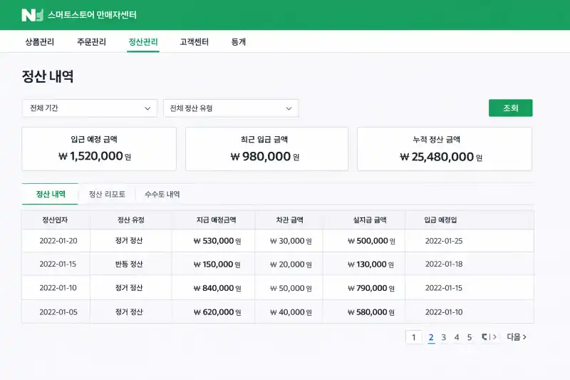Show the 수수료 내역 tab
Image resolution: width=570 pixels, height=380 pixels.
coord(162,194)
